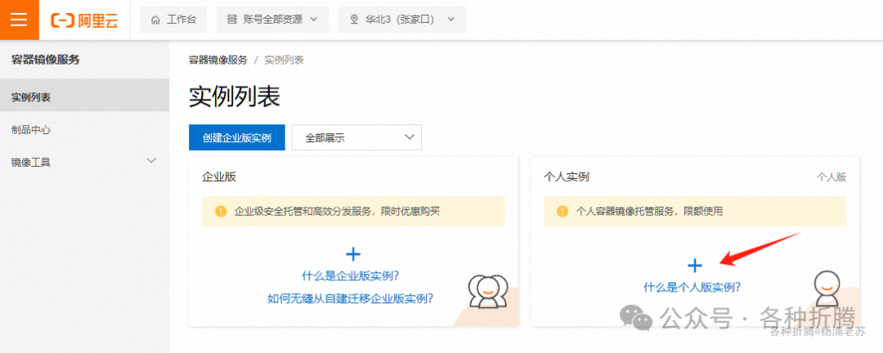Open the 全部展示 filter dropdown
883x353 pixels.
point(356,137)
